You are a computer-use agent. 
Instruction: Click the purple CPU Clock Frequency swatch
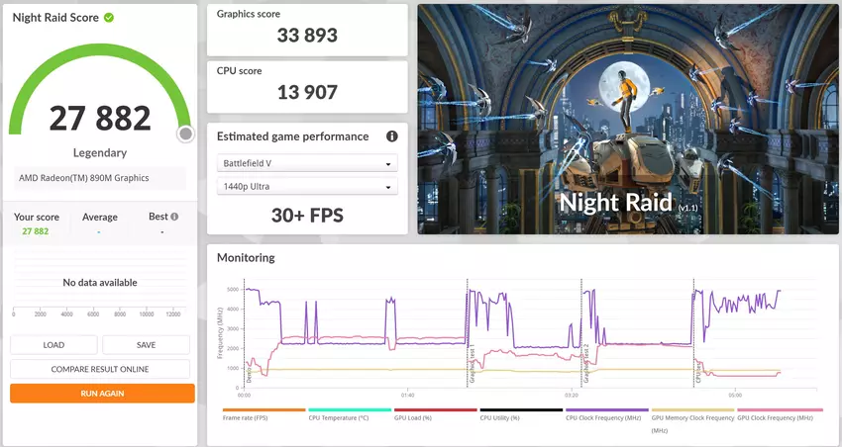pos(606,409)
